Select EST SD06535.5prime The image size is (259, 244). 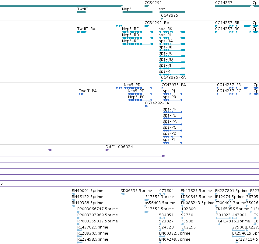136,191
